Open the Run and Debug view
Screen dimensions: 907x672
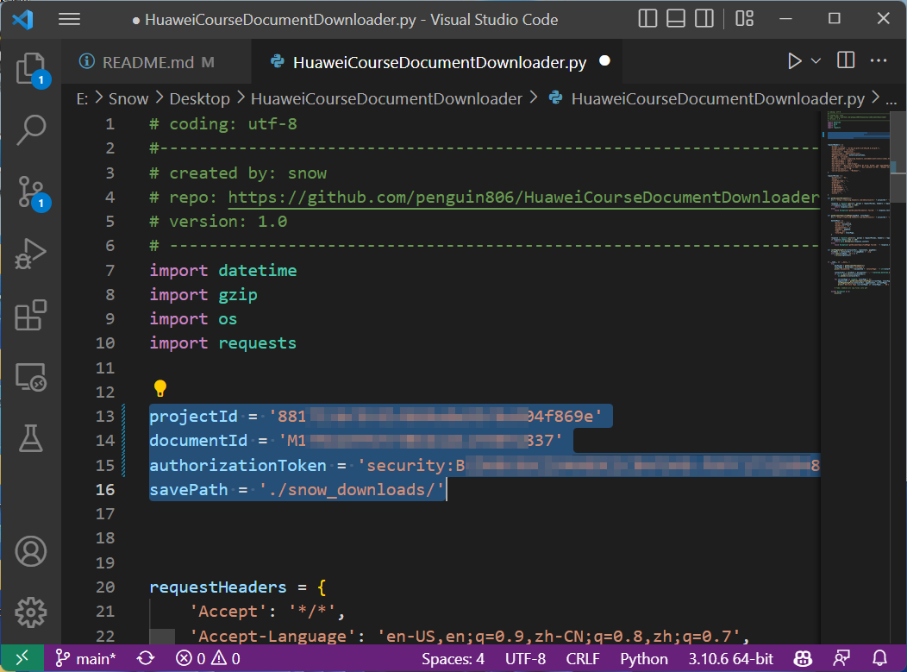tap(31, 254)
